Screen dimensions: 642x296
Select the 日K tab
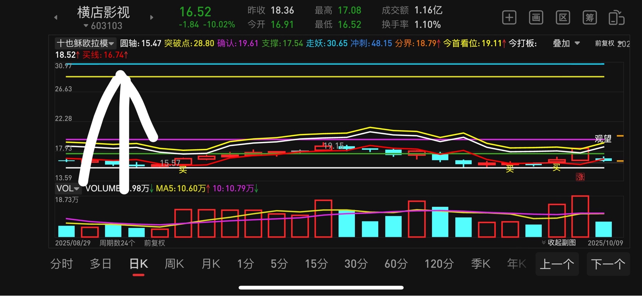[x=138, y=264]
